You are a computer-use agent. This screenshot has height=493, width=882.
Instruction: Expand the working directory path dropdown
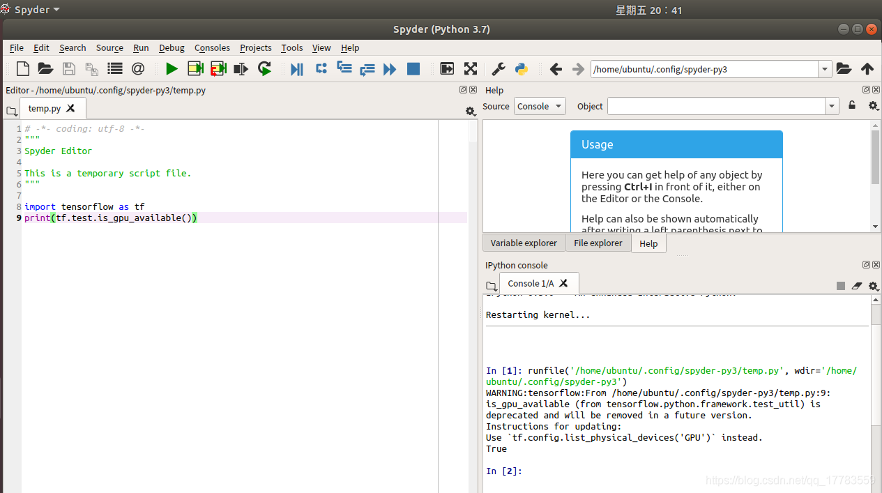pos(826,69)
